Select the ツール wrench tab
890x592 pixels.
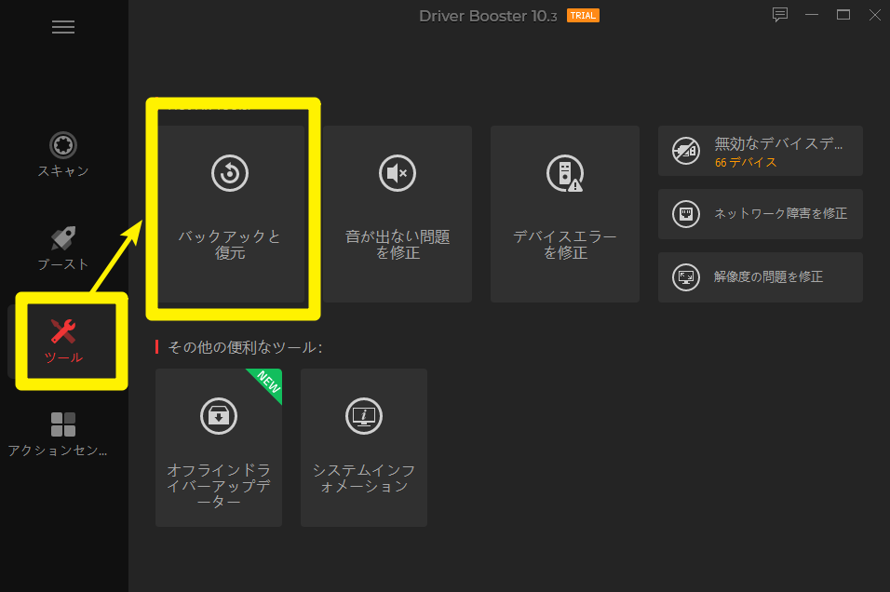(x=63, y=341)
